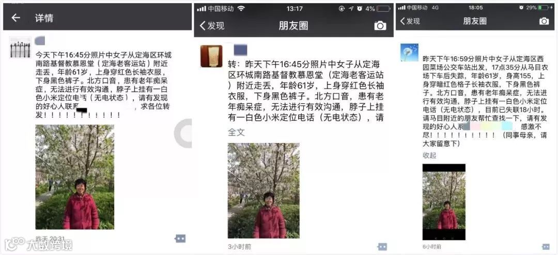Open the camera icon in middle 朋友圈 header
558x255 pixels.
point(380,26)
